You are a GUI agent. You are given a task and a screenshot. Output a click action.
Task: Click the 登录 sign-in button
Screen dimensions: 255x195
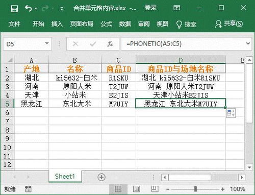click(150, 8)
